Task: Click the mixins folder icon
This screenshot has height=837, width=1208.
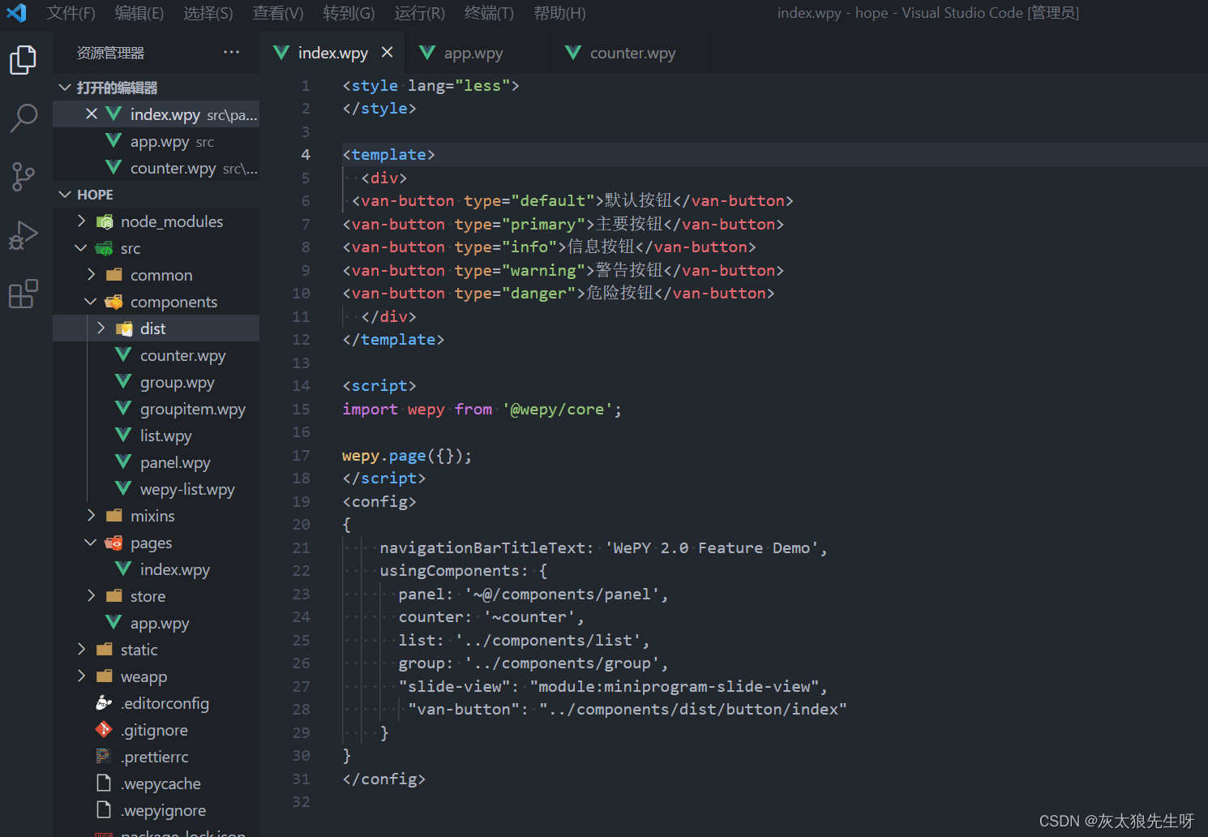Action: 114,516
